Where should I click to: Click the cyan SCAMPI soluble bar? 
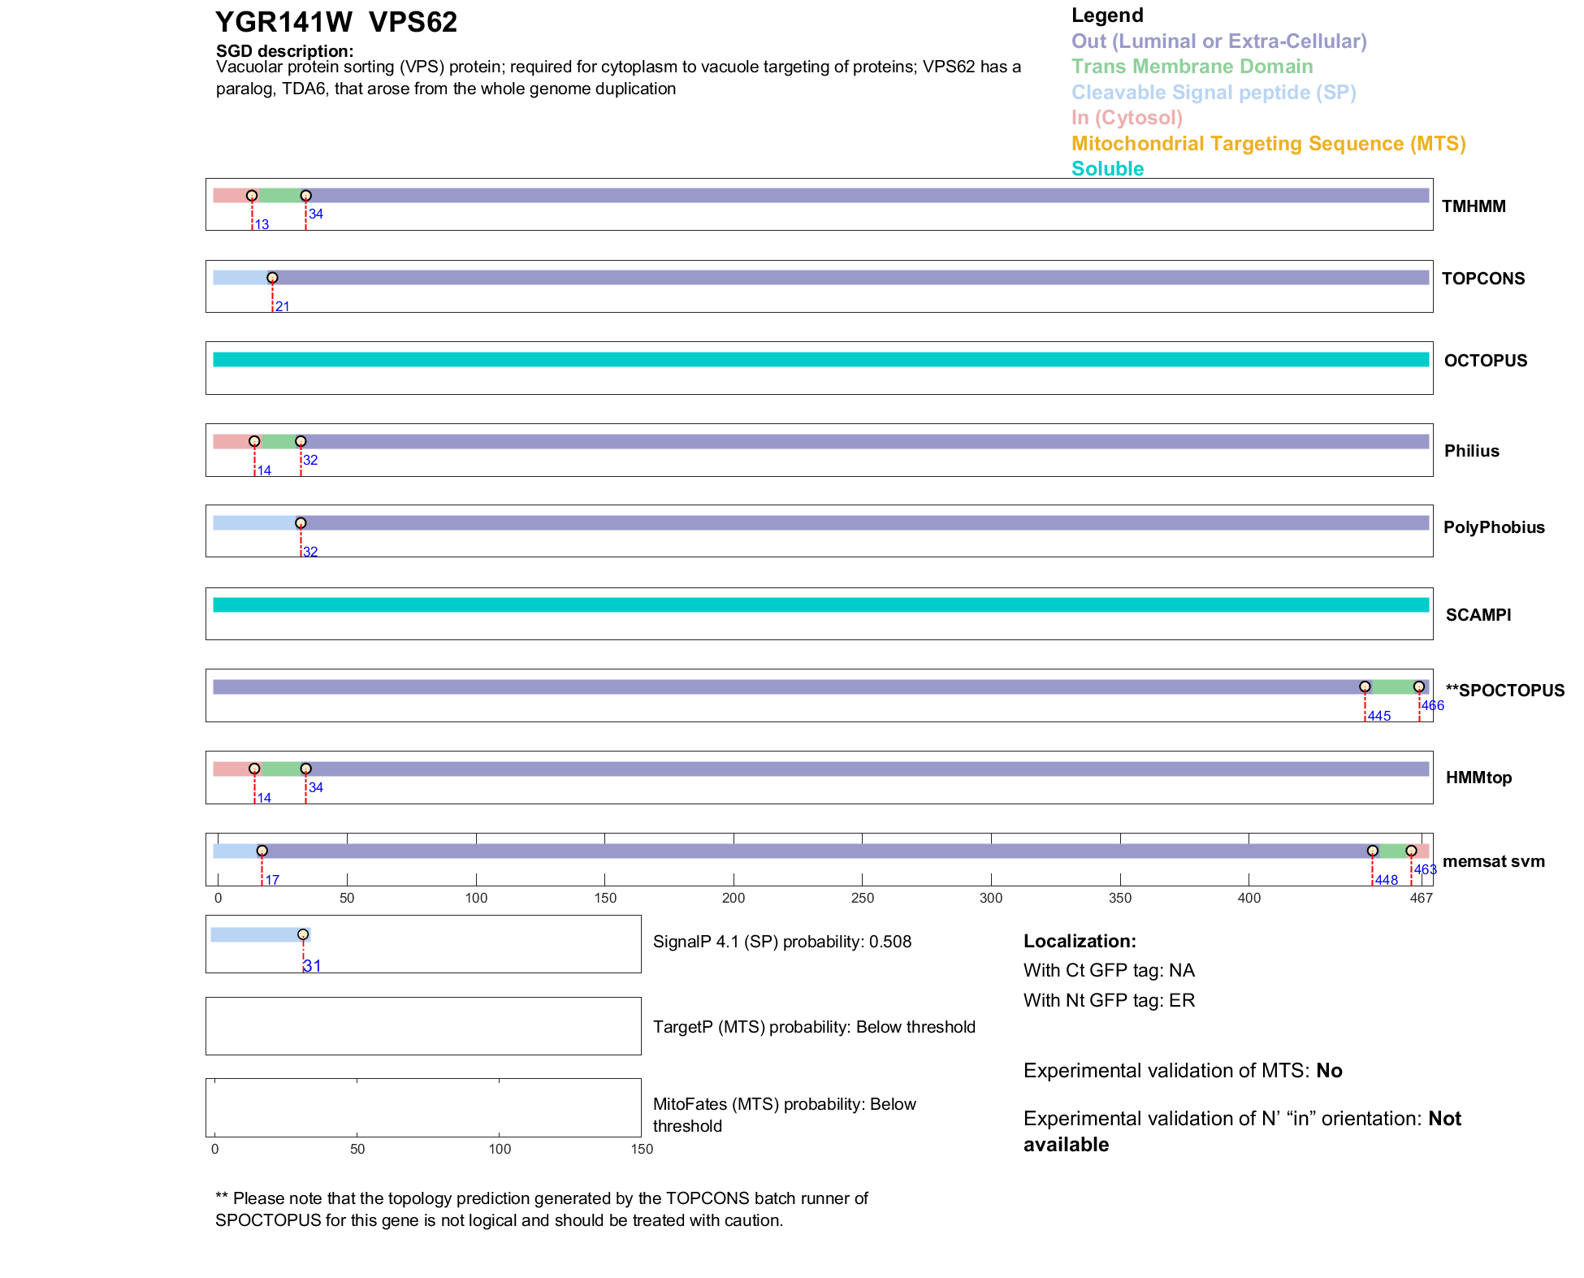click(x=820, y=604)
